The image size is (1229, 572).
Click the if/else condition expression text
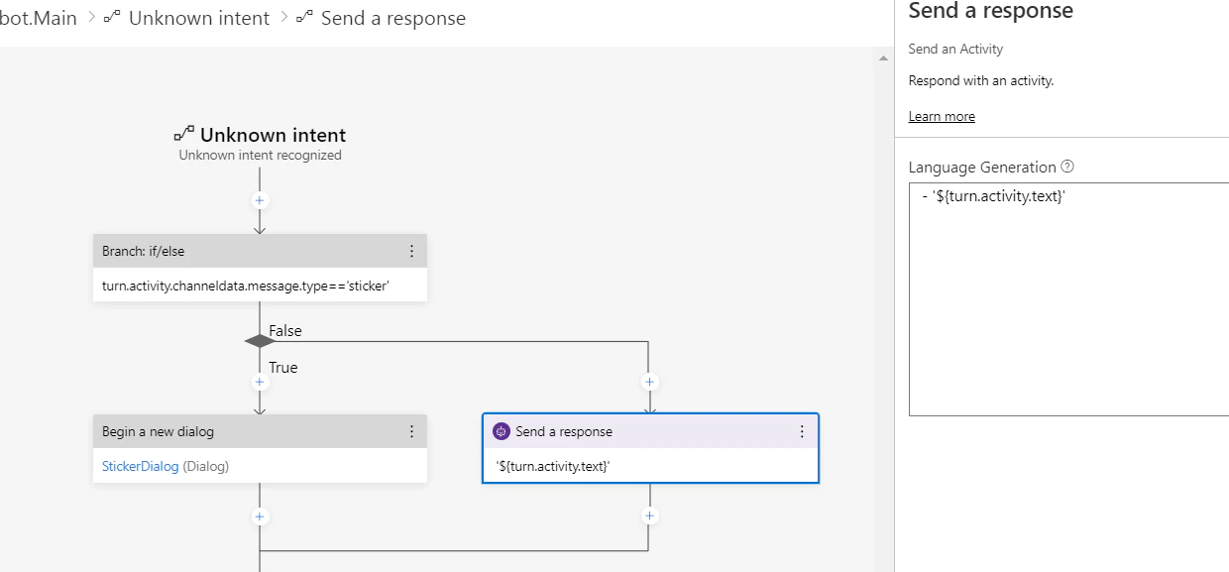(246, 286)
